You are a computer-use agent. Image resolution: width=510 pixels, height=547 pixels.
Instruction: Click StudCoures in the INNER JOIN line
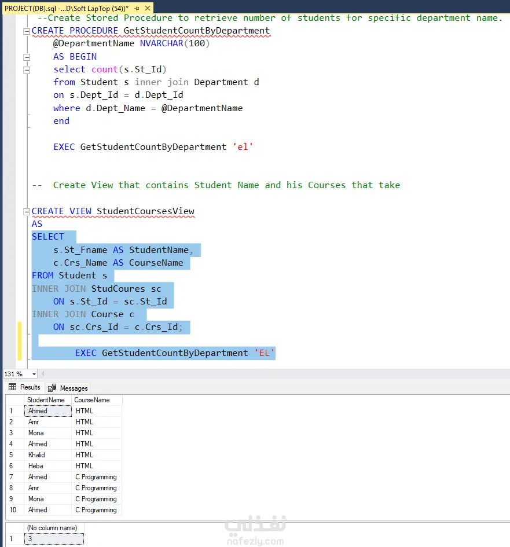click(118, 289)
